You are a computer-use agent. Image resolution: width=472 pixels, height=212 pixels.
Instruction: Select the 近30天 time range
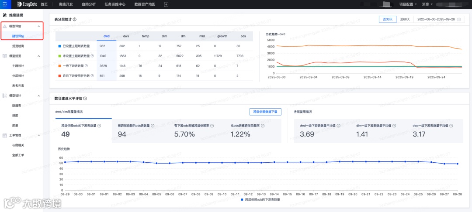point(388,19)
